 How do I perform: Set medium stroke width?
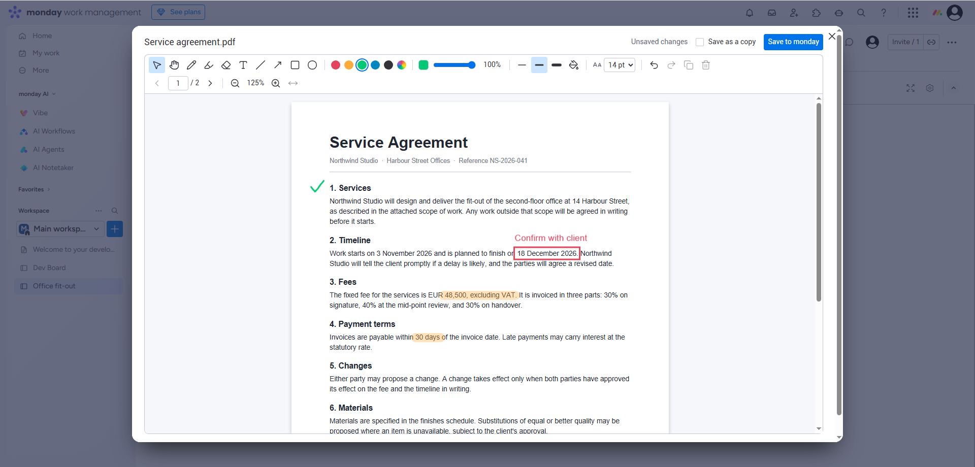pos(539,65)
